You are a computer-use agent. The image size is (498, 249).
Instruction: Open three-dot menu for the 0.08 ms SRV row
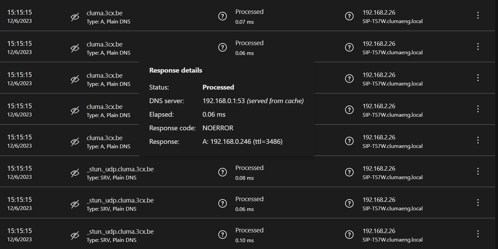point(478,171)
